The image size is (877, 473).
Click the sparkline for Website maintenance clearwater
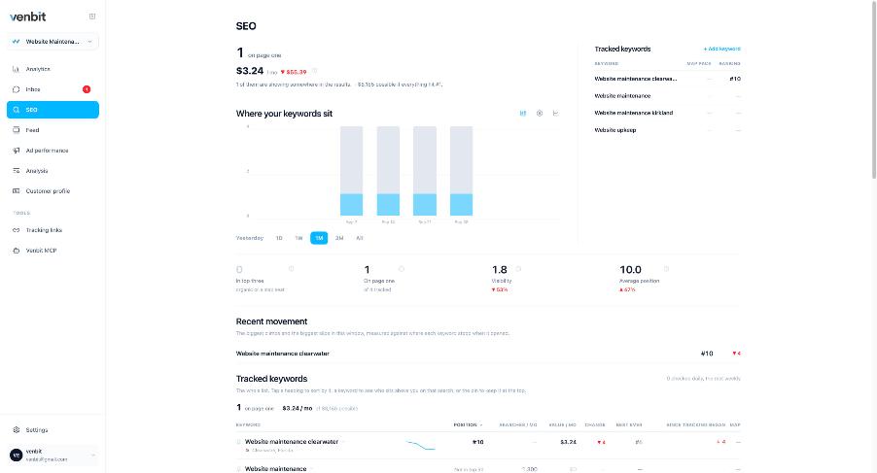click(x=421, y=445)
